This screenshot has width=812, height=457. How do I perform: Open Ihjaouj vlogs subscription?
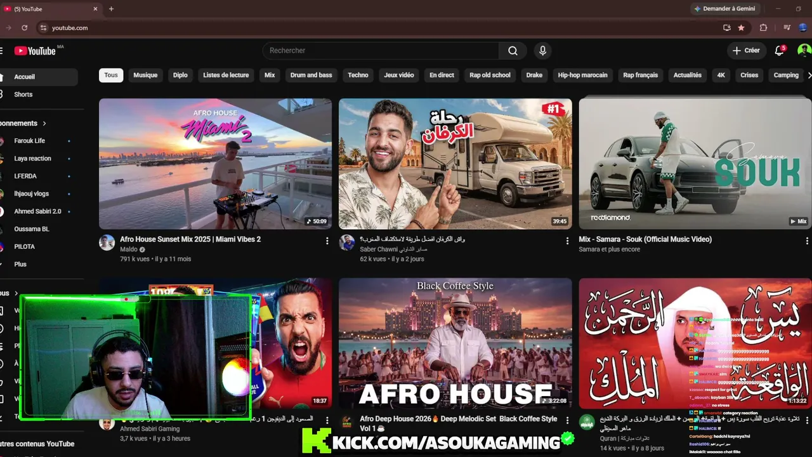38,194
